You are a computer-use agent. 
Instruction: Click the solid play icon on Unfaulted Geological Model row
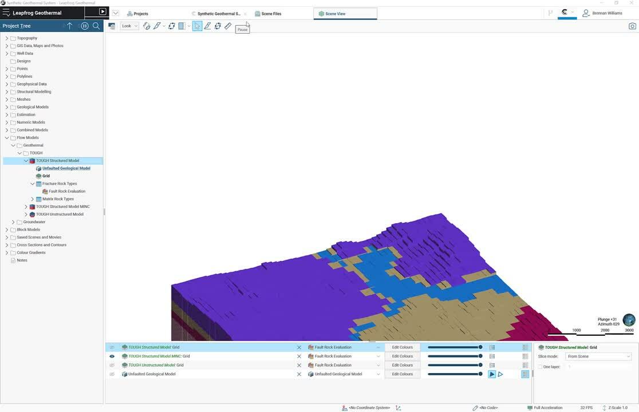pyautogui.click(x=492, y=374)
